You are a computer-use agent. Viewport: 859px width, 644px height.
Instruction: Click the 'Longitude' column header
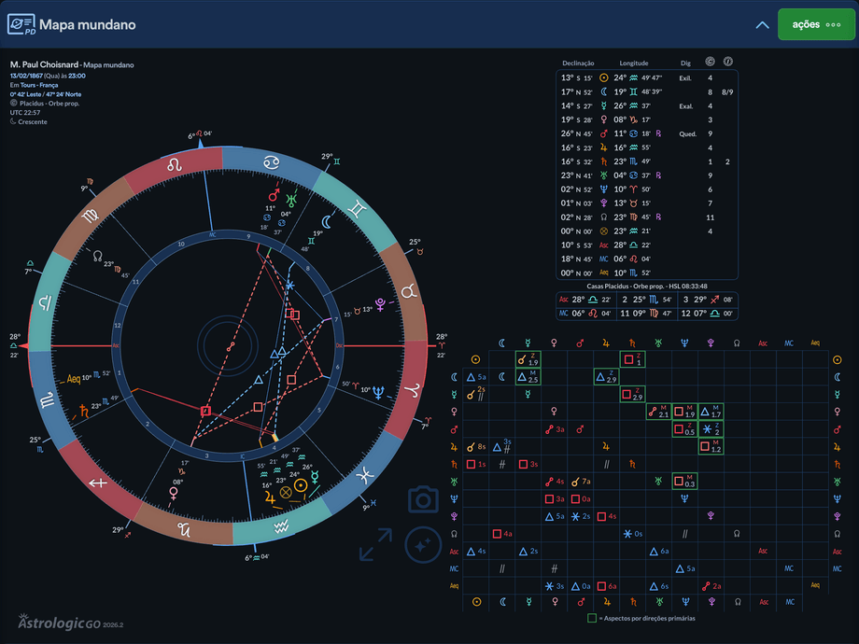(634, 63)
